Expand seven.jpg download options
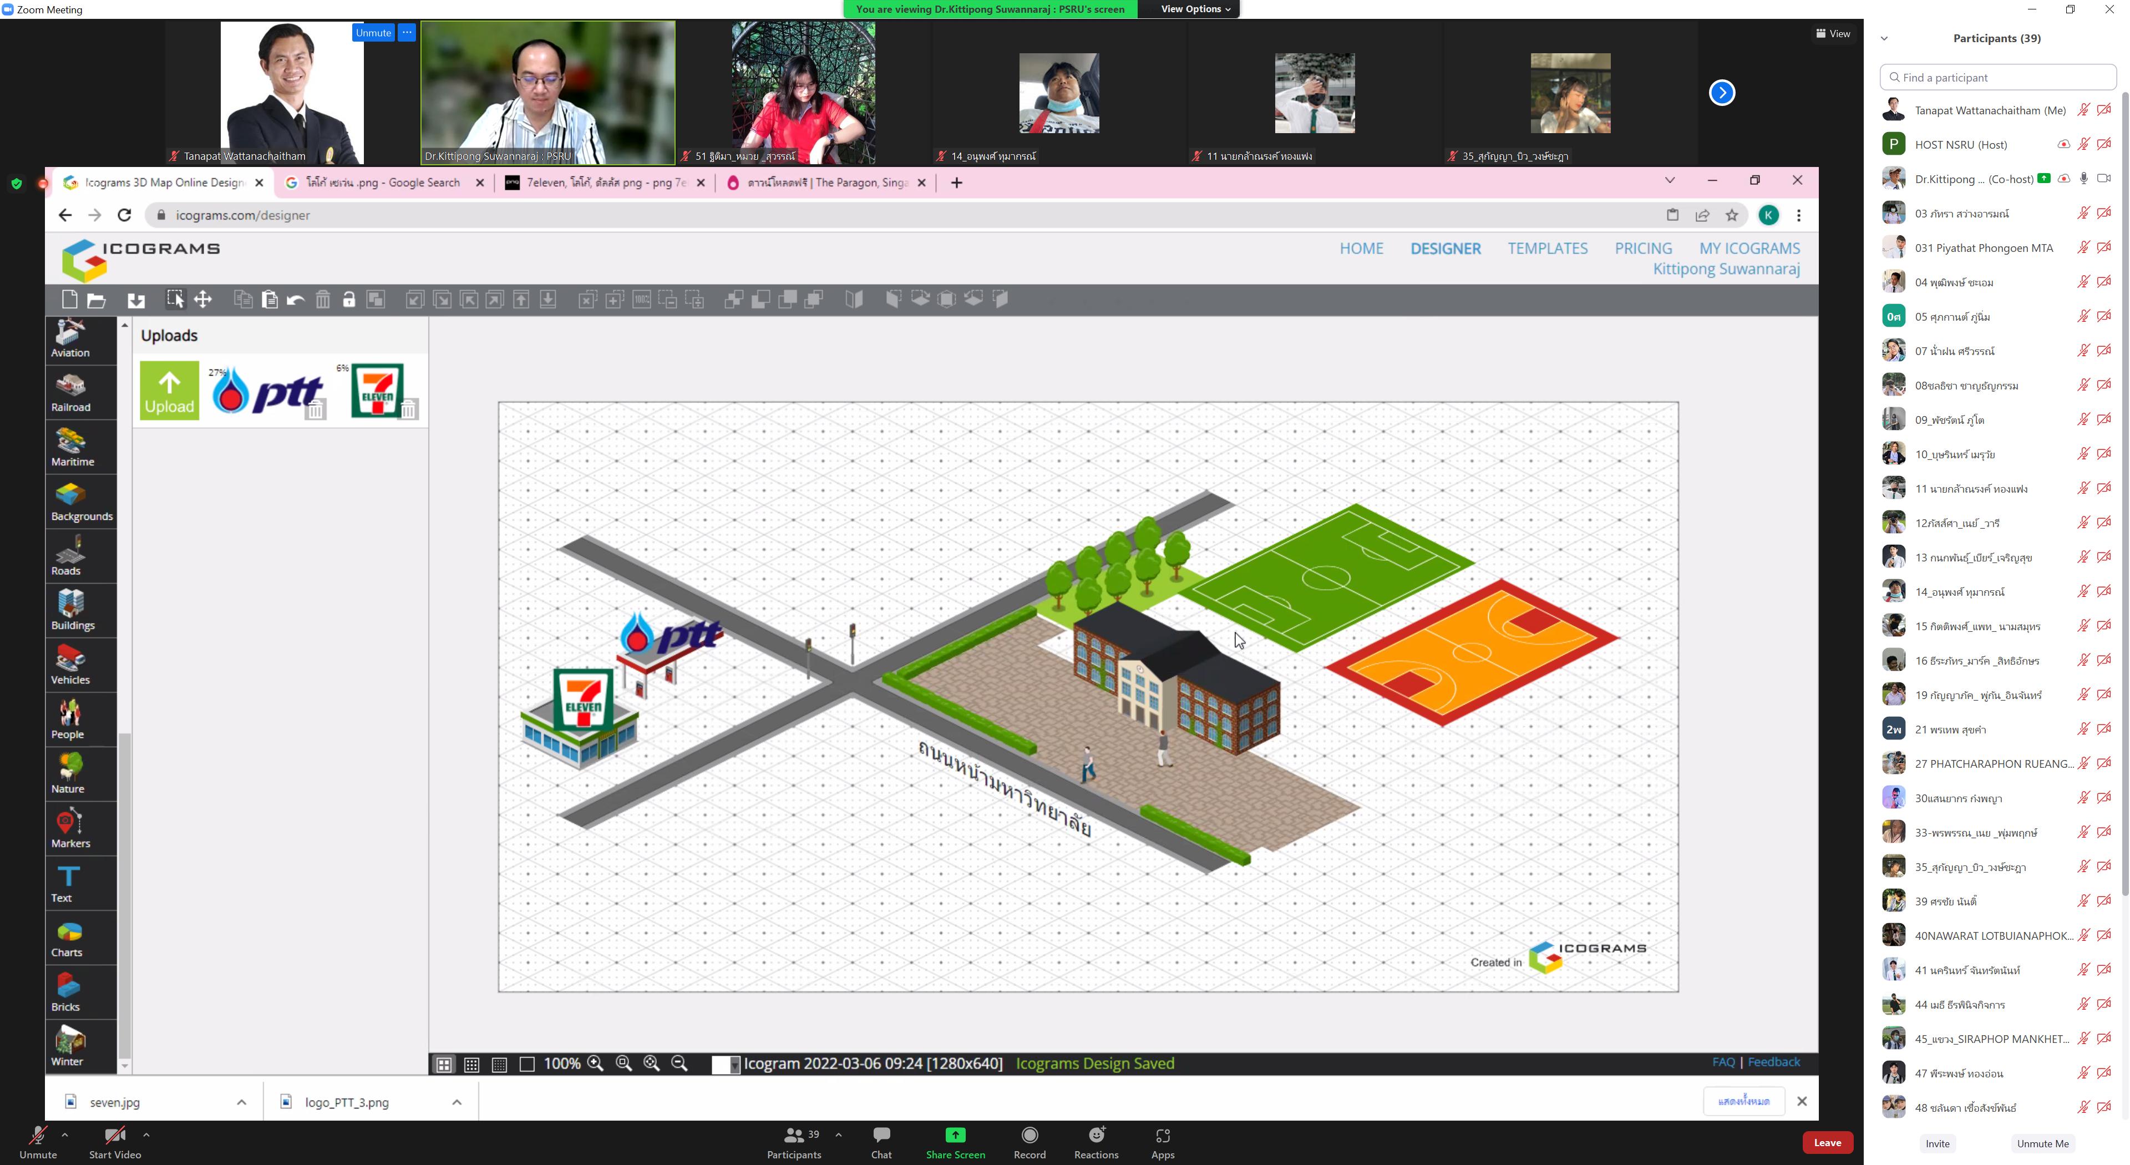The image size is (2130, 1165). (241, 1102)
